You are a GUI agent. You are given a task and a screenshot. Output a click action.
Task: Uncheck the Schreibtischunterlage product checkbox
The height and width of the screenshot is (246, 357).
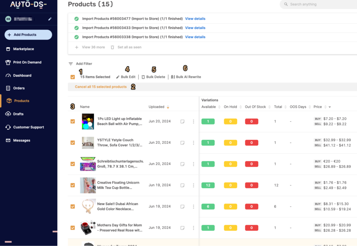(x=73, y=164)
